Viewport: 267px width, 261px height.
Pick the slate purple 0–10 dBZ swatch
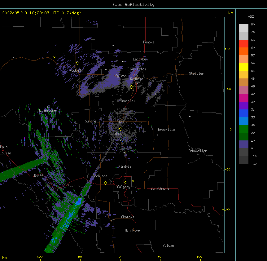tap(243, 144)
